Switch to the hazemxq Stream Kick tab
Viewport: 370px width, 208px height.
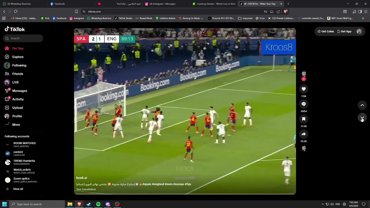pyautogui.click(x=213, y=4)
